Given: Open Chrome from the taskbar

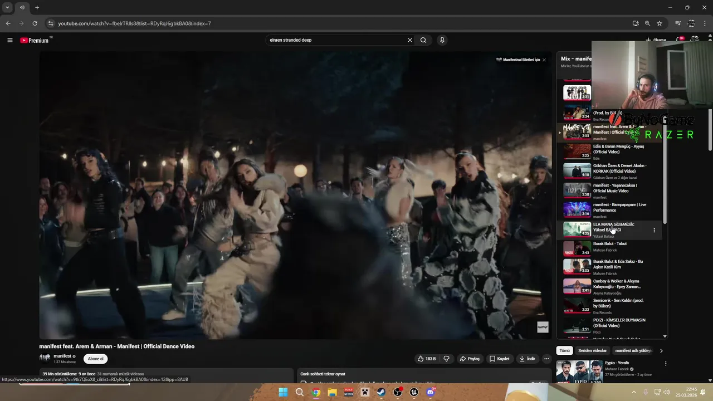Looking at the screenshot, I should coord(316,392).
